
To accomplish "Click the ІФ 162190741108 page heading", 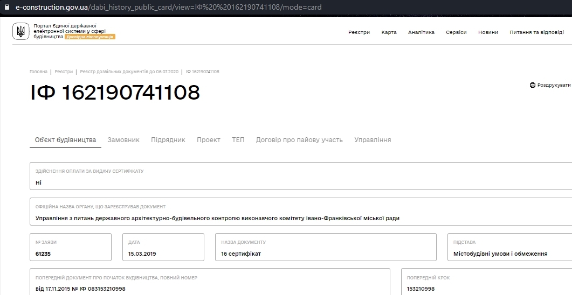I will 115,93.
